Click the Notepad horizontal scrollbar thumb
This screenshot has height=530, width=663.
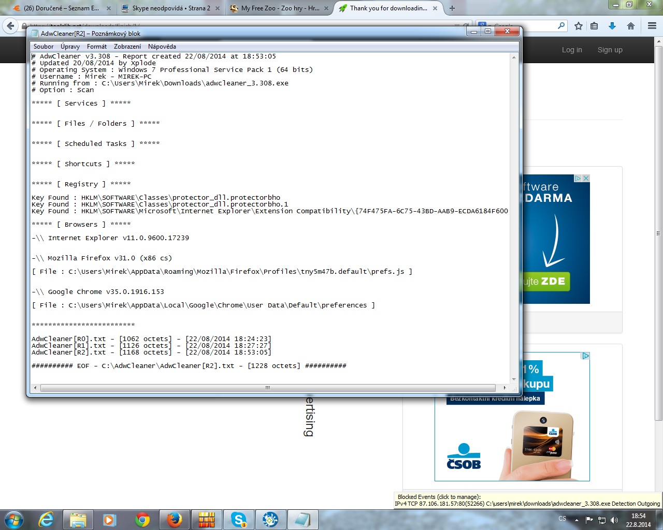click(x=268, y=388)
